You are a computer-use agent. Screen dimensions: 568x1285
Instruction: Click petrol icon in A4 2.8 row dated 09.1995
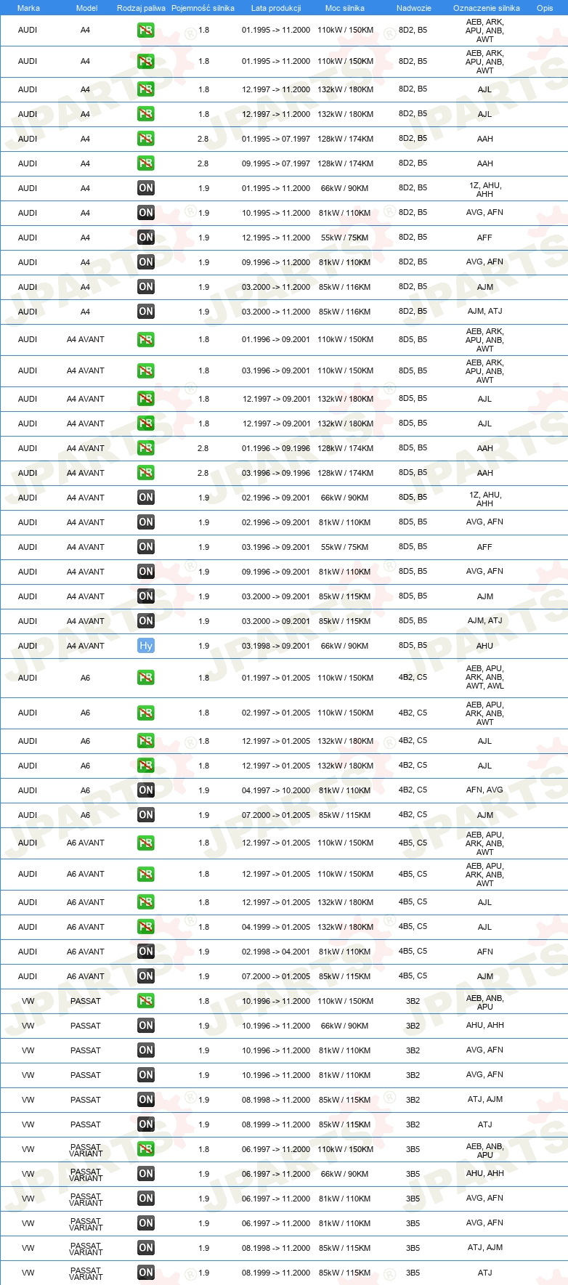coord(146,163)
